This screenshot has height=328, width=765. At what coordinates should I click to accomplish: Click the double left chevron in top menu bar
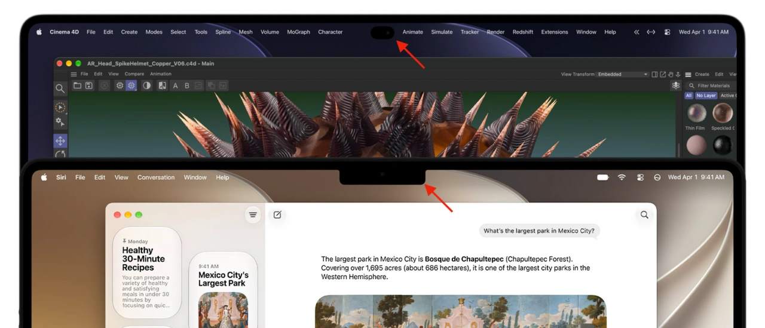point(637,32)
